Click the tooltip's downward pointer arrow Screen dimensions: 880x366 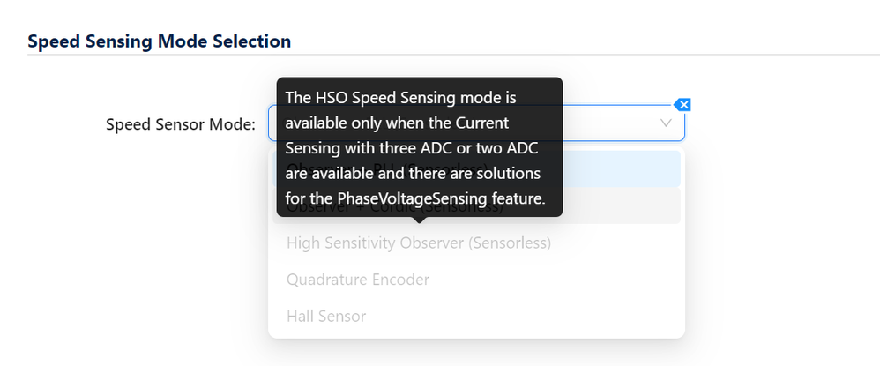(x=419, y=220)
